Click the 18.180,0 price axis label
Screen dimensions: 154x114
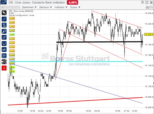pyautogui.click(x=149, y=45)
